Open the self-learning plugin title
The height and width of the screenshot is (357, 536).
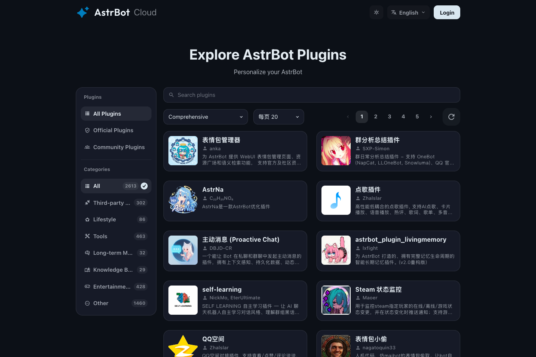(222, 289)
